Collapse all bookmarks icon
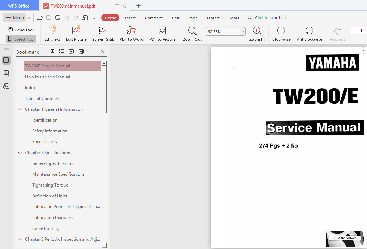This screenshot has width=367, height=249. click(61, 52)
